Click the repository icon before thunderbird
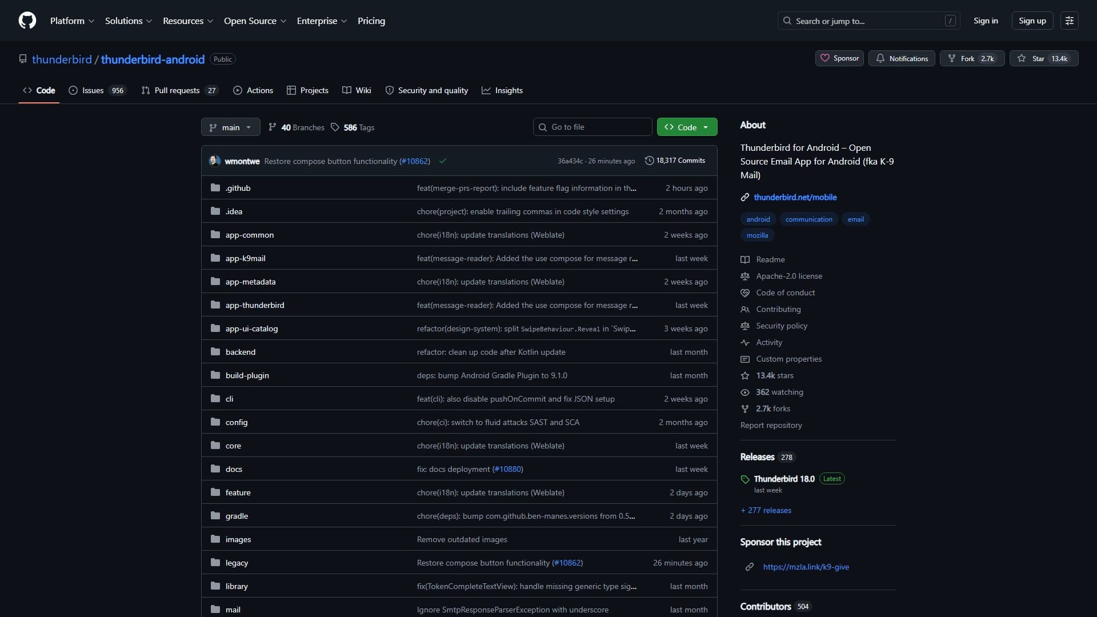This screenshot has height=617, width=1097. tap(23, 59)
